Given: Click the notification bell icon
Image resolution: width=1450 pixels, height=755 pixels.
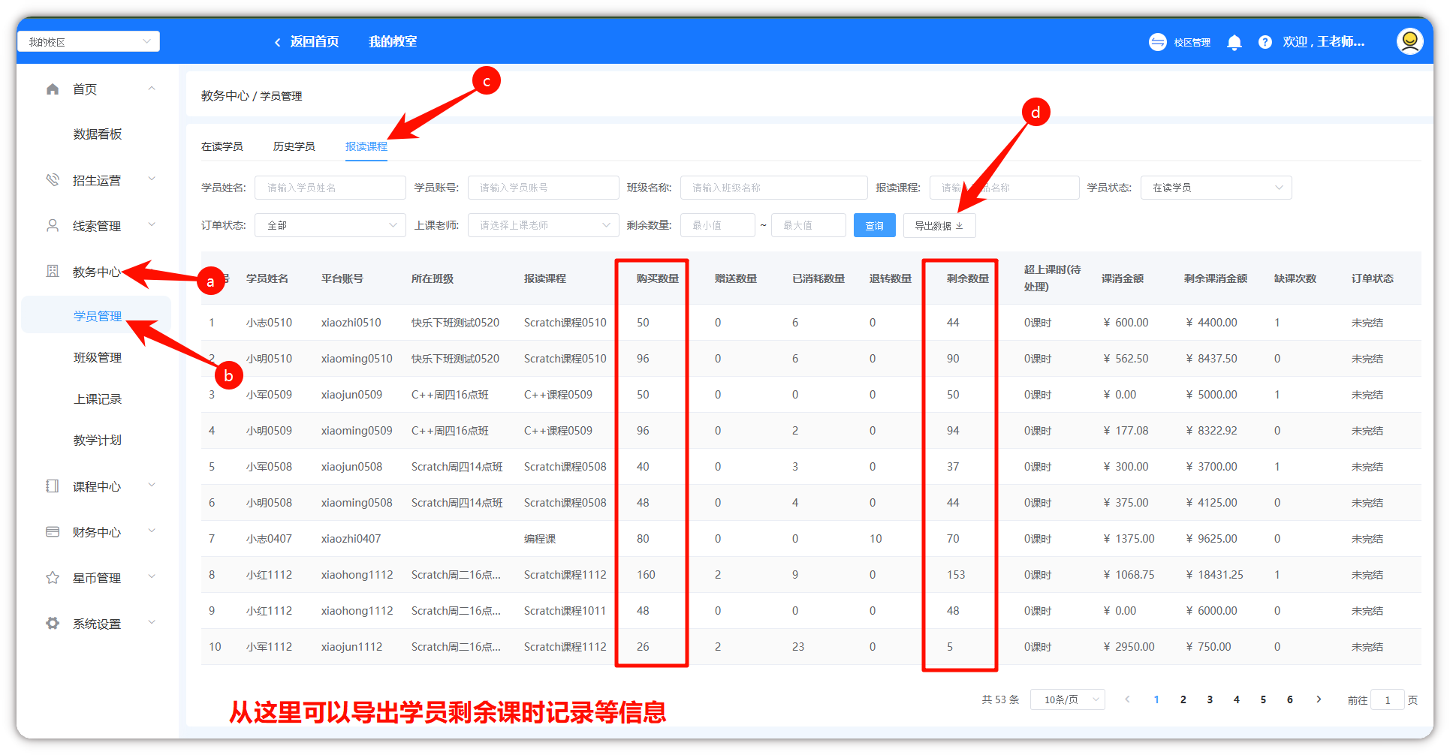Looking at the screenshot, I should [x=1234, y=42].
